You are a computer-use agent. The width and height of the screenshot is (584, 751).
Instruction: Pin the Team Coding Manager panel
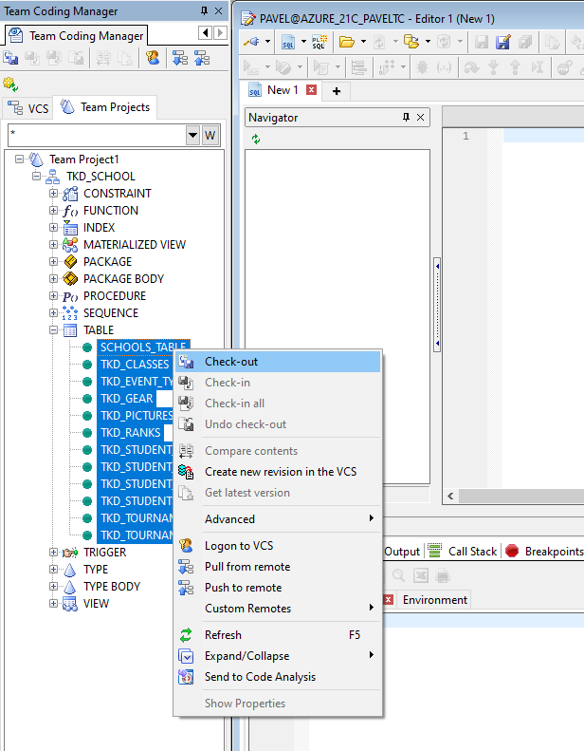click(x=204, y=10)
